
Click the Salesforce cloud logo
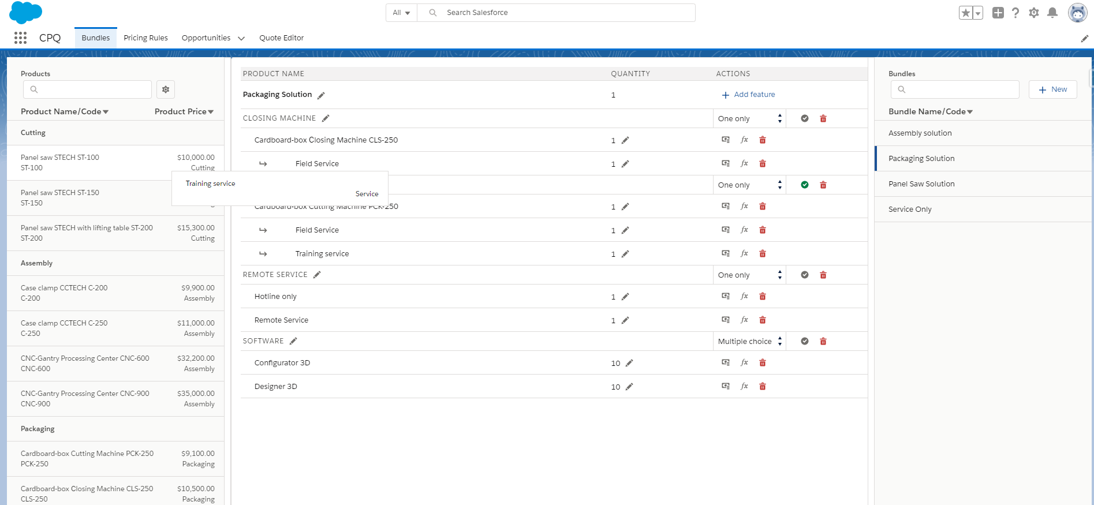[x=26, y=12]
